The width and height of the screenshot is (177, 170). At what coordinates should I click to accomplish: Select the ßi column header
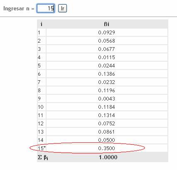[106, 24]
